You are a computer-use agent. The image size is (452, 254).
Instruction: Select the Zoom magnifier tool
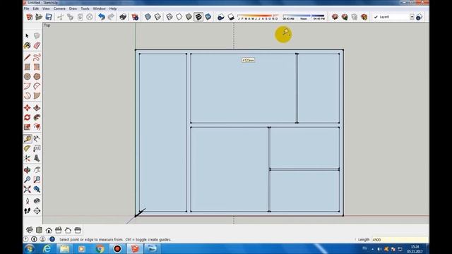tap(27, 179)
